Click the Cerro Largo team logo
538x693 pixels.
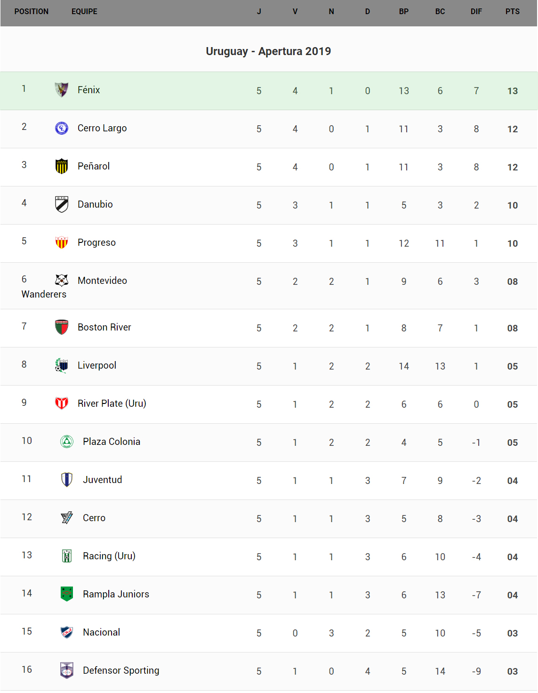62,128
